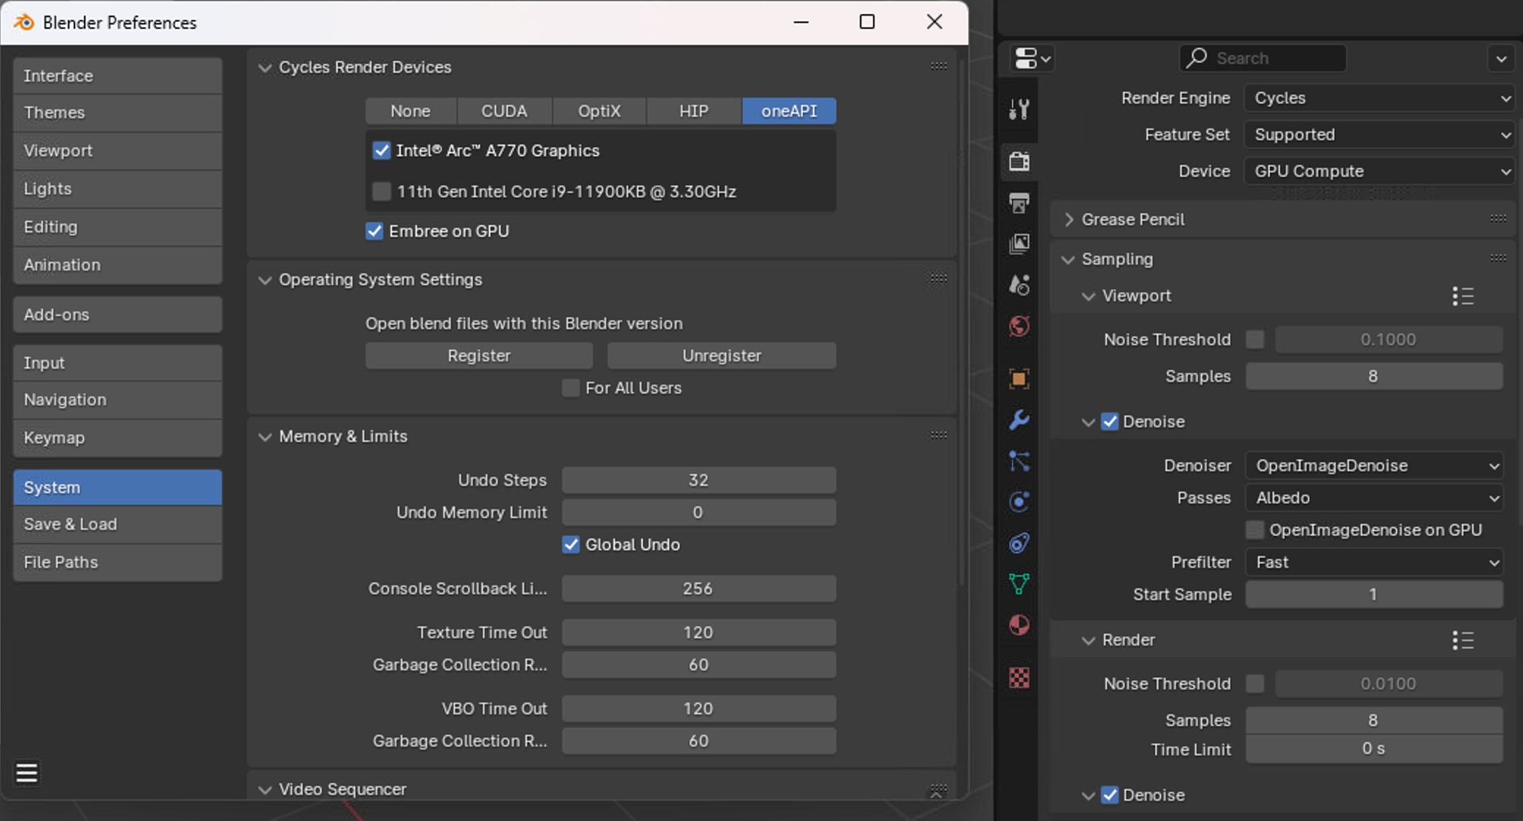Screen dimensions: 1523x821
Task: Open the Save & Load preferences section
Action: click(x=118, y=525)
